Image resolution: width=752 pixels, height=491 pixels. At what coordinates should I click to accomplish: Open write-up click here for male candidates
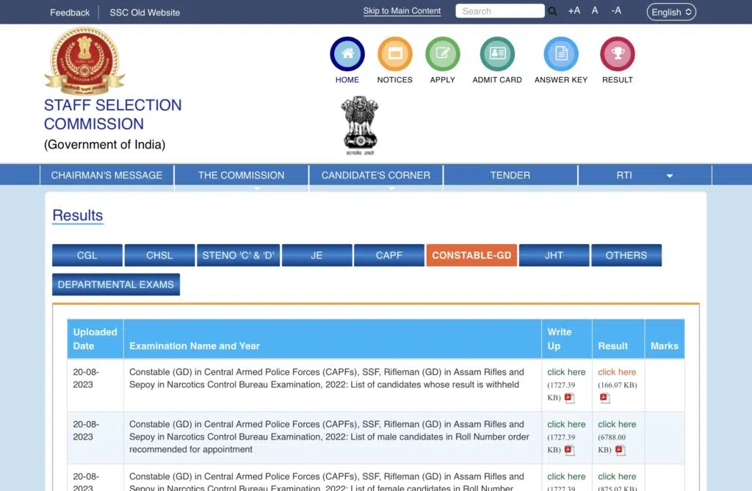tap(566, 424)
